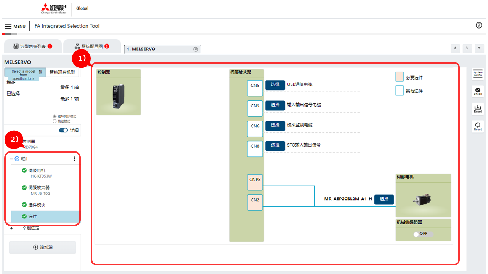Click the 最多 4 轴 value

(x=69, y=87)
